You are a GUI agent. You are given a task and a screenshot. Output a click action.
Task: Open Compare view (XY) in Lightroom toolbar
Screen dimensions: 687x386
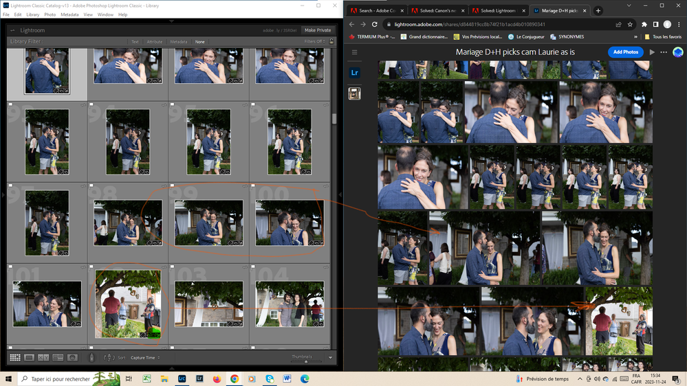(x=43, y=358)
